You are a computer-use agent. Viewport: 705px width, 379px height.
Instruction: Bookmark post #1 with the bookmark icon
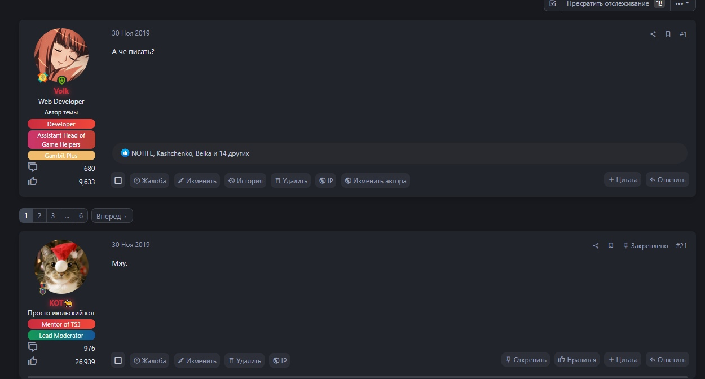pos(668,34)
